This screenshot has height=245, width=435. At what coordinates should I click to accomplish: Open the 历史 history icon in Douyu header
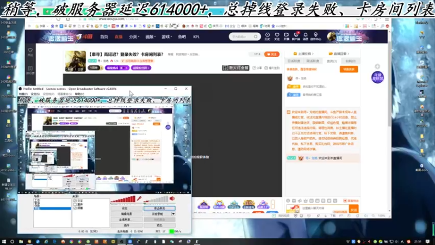267,36
